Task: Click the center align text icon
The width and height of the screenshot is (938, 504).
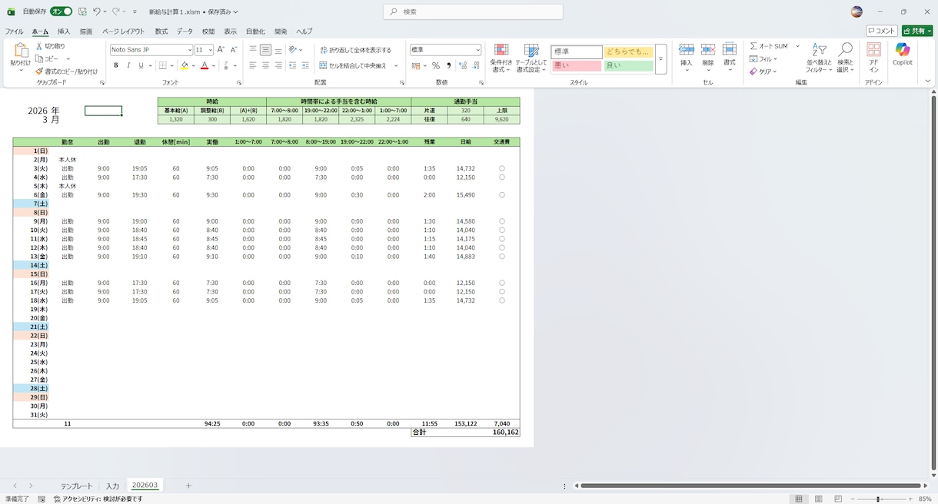Action: coord(265,66)
